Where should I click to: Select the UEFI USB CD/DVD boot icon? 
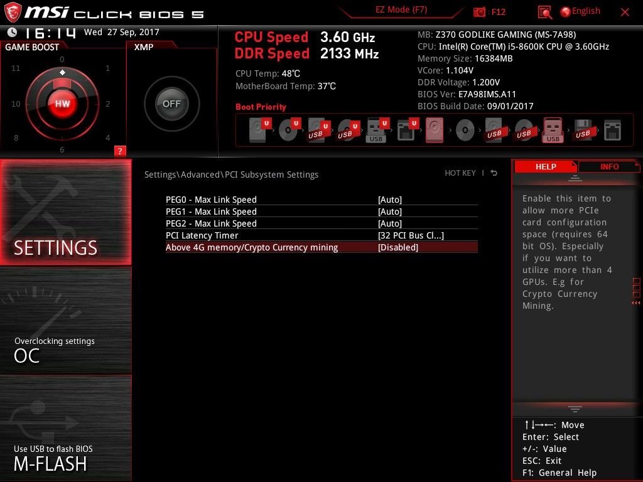point(349,130)
